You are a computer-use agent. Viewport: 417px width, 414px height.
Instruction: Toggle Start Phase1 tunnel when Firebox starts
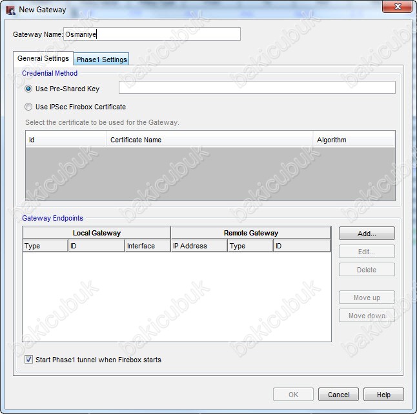pos(29,360)
